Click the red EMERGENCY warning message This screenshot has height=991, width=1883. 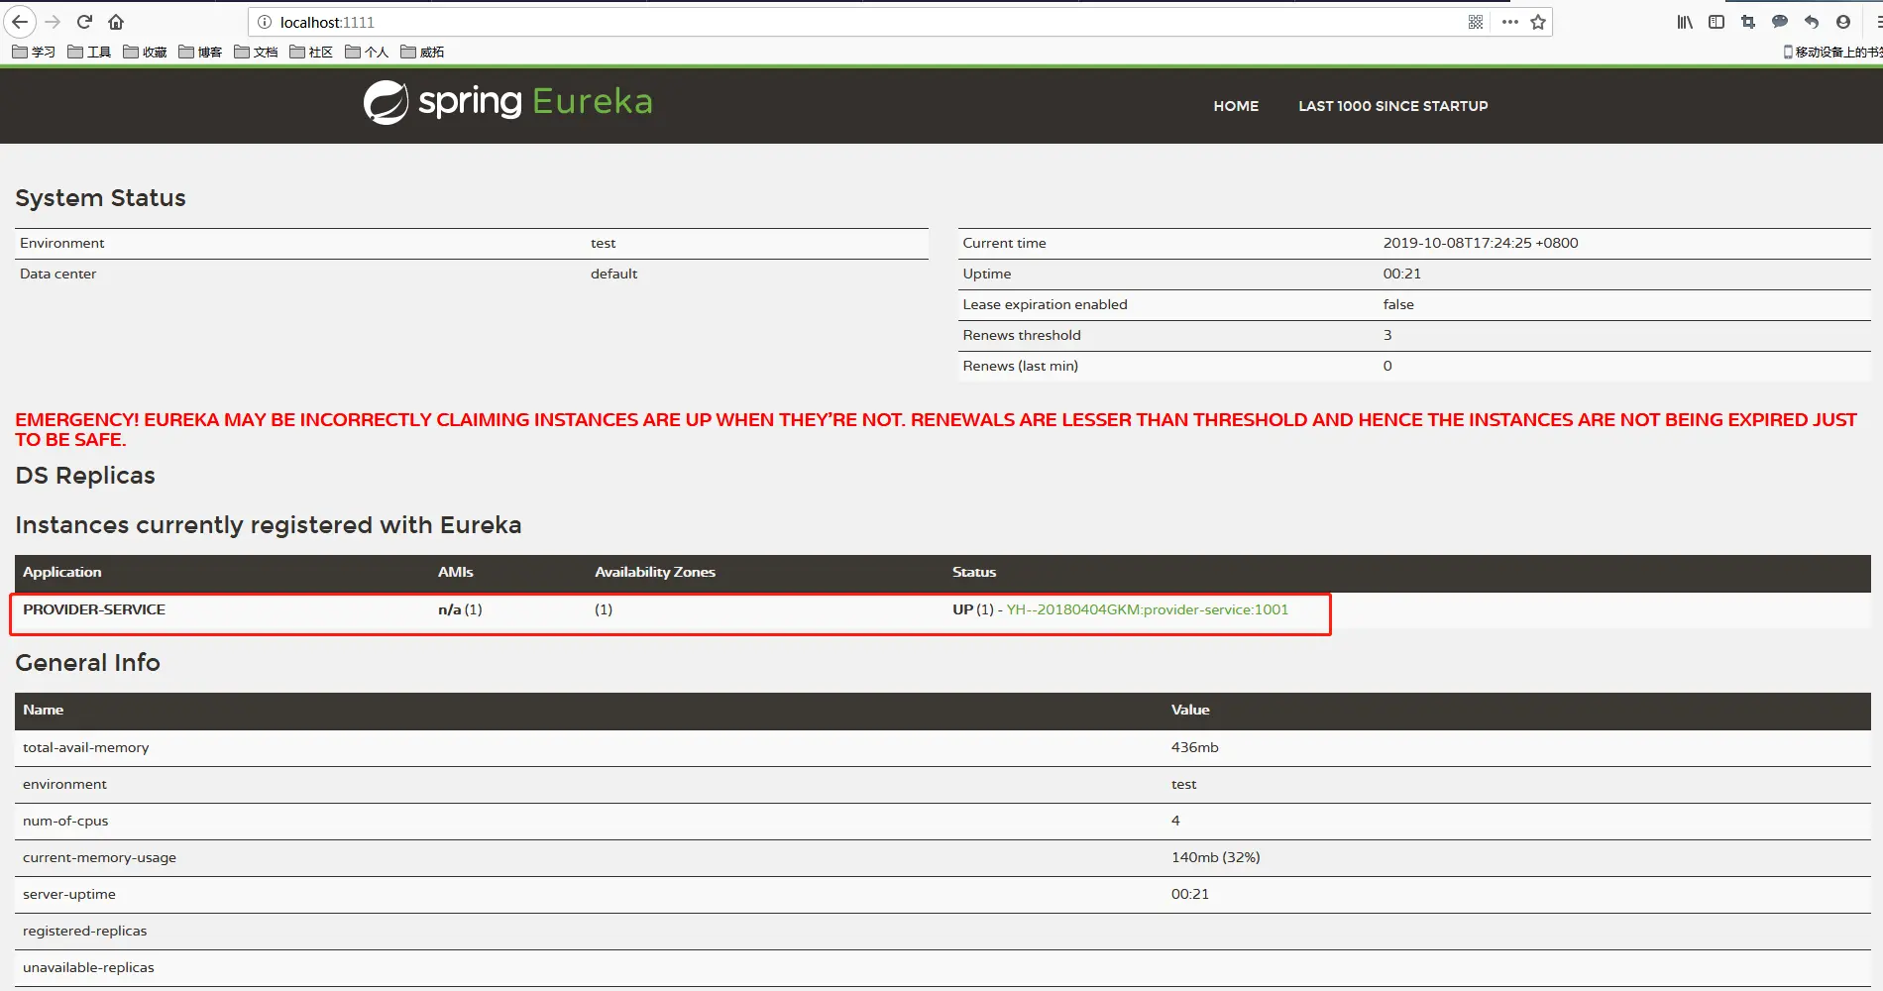click(936, 429)
